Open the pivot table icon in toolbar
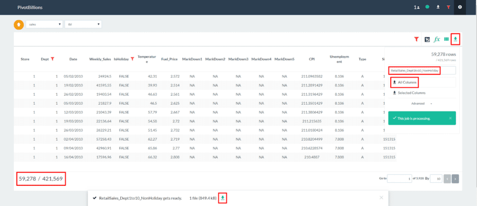477x206 pixels. (x=427, y=39)
